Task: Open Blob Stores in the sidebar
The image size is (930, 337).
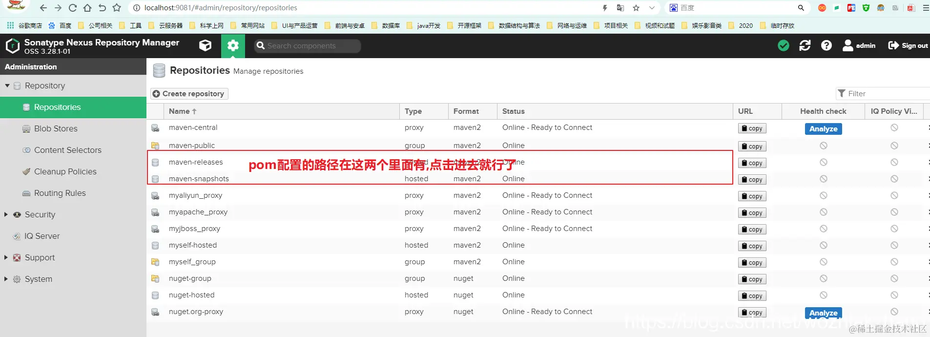Action: [x=73, y=128]
